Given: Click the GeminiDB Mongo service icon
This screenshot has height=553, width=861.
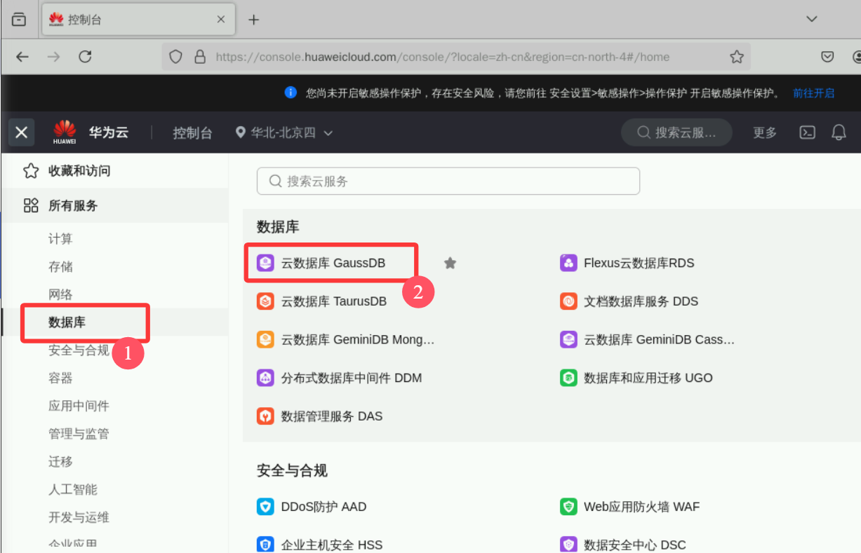Looking at the screenshot, I should 265,340.
